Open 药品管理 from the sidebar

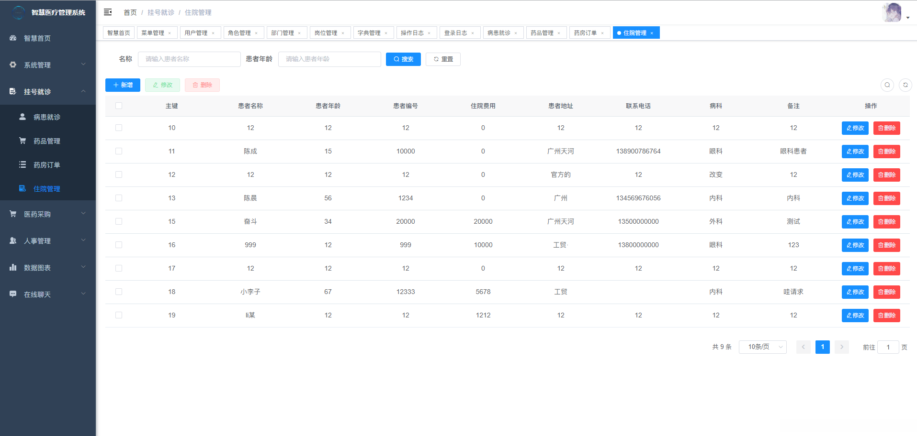(47, 141)
